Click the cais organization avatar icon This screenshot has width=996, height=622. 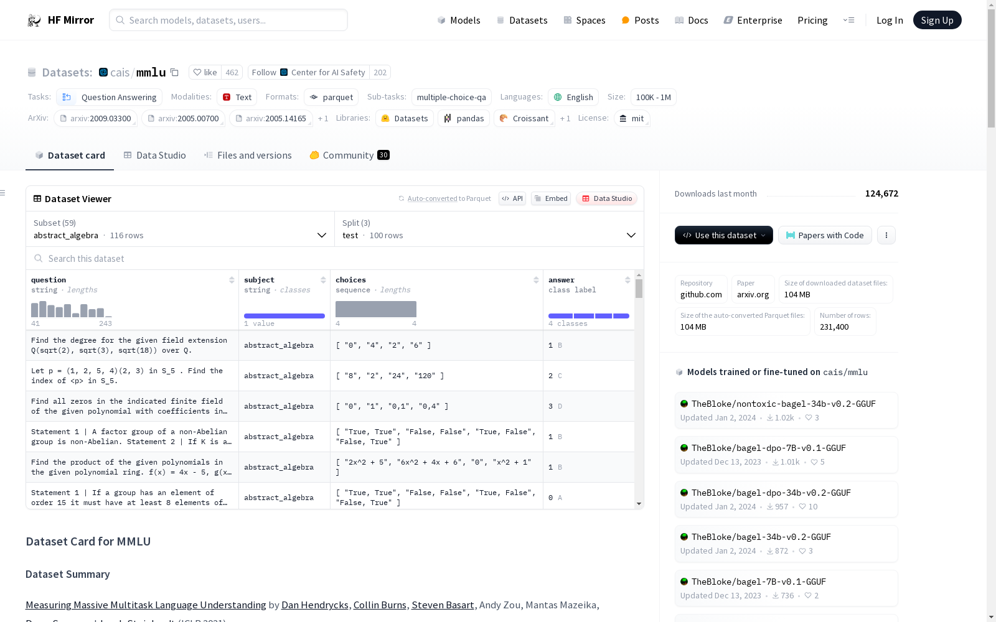tap(103, 72)
